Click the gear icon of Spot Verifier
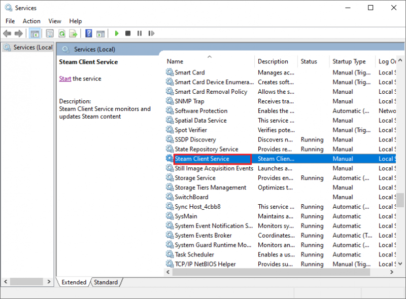 [x=170, y=130]
